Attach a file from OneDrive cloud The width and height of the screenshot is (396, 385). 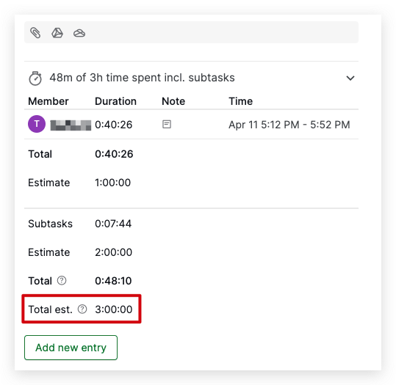(79, 33)
